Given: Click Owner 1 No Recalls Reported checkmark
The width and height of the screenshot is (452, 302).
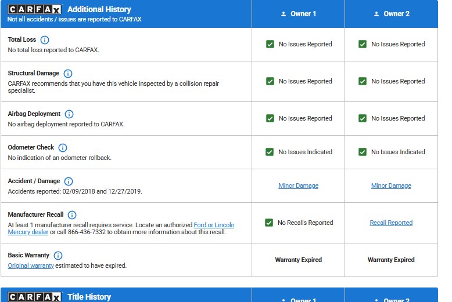Looking at the screenshot, I should tap(268, 223).
